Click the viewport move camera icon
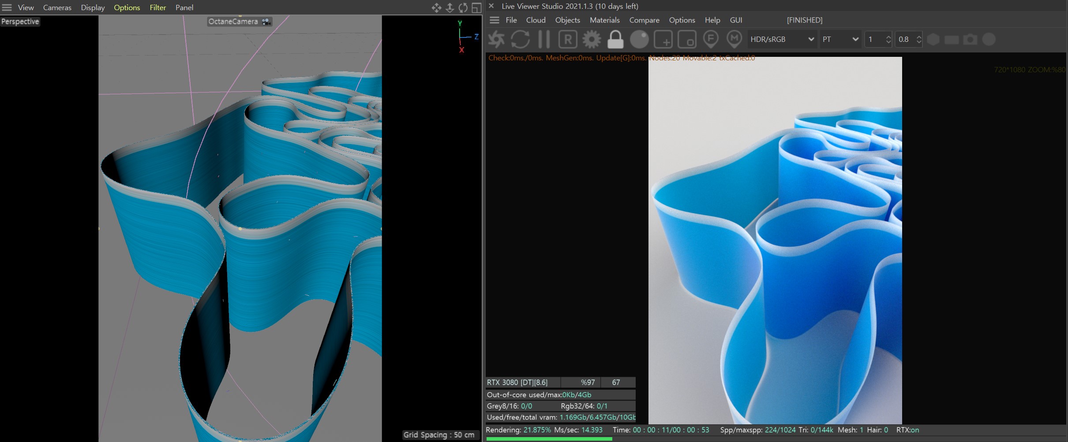Image resolution: width=1068 pixels, height=442 pixels. (x=436, y=7)
